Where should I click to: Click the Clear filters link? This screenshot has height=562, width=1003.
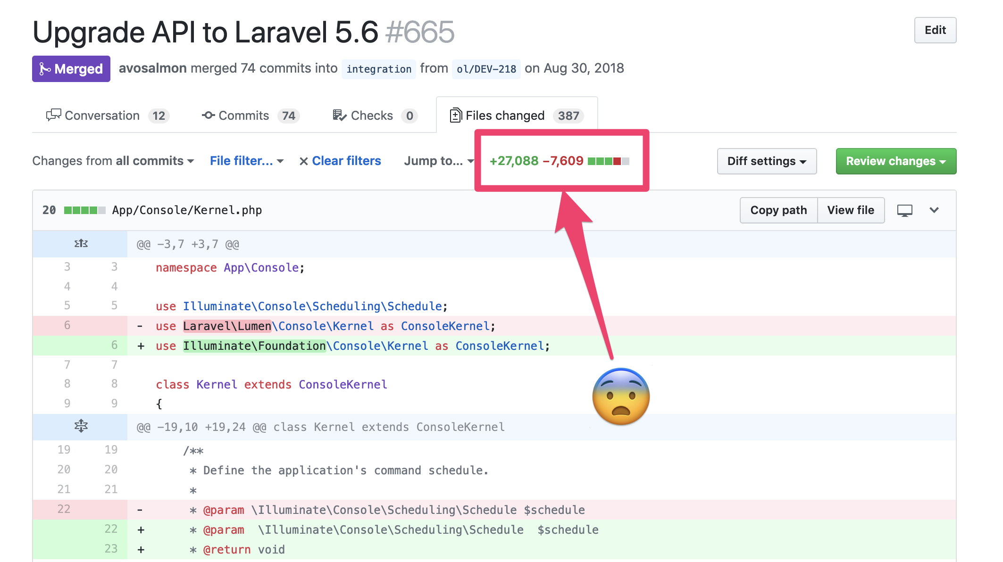(340, 161)
